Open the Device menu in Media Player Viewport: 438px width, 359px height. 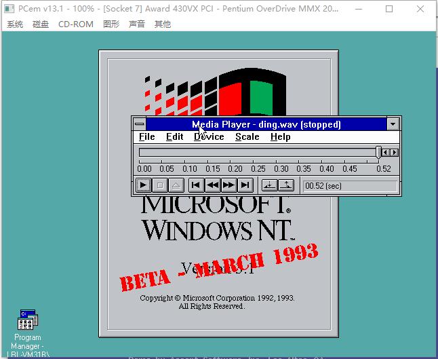pyautogui.click(x=209, y=136)
